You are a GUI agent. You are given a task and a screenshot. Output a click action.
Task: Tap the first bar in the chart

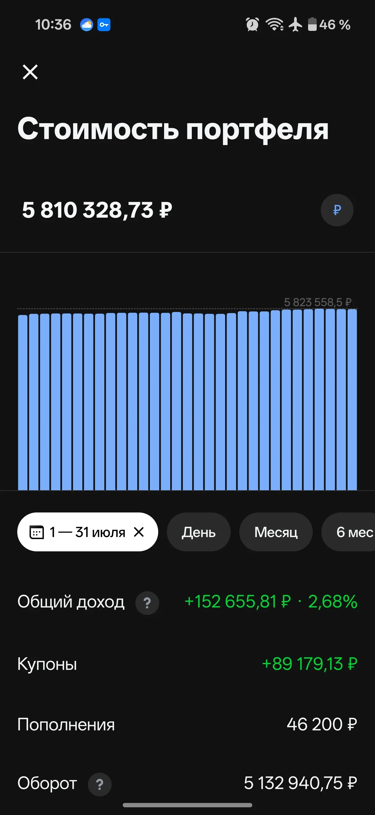click(x=23, y=403)
